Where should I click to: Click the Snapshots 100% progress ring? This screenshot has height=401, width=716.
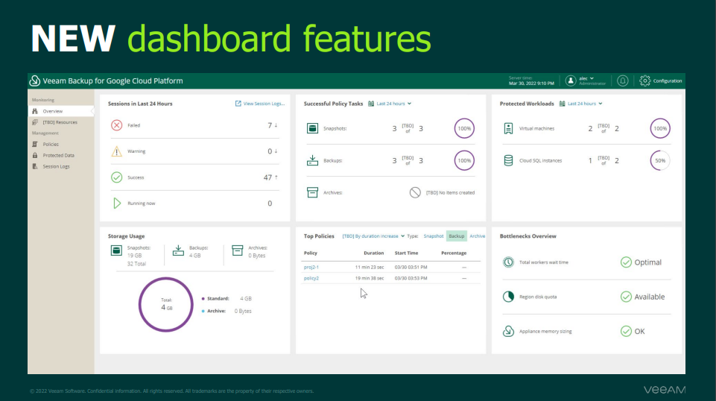click(464, 128)
